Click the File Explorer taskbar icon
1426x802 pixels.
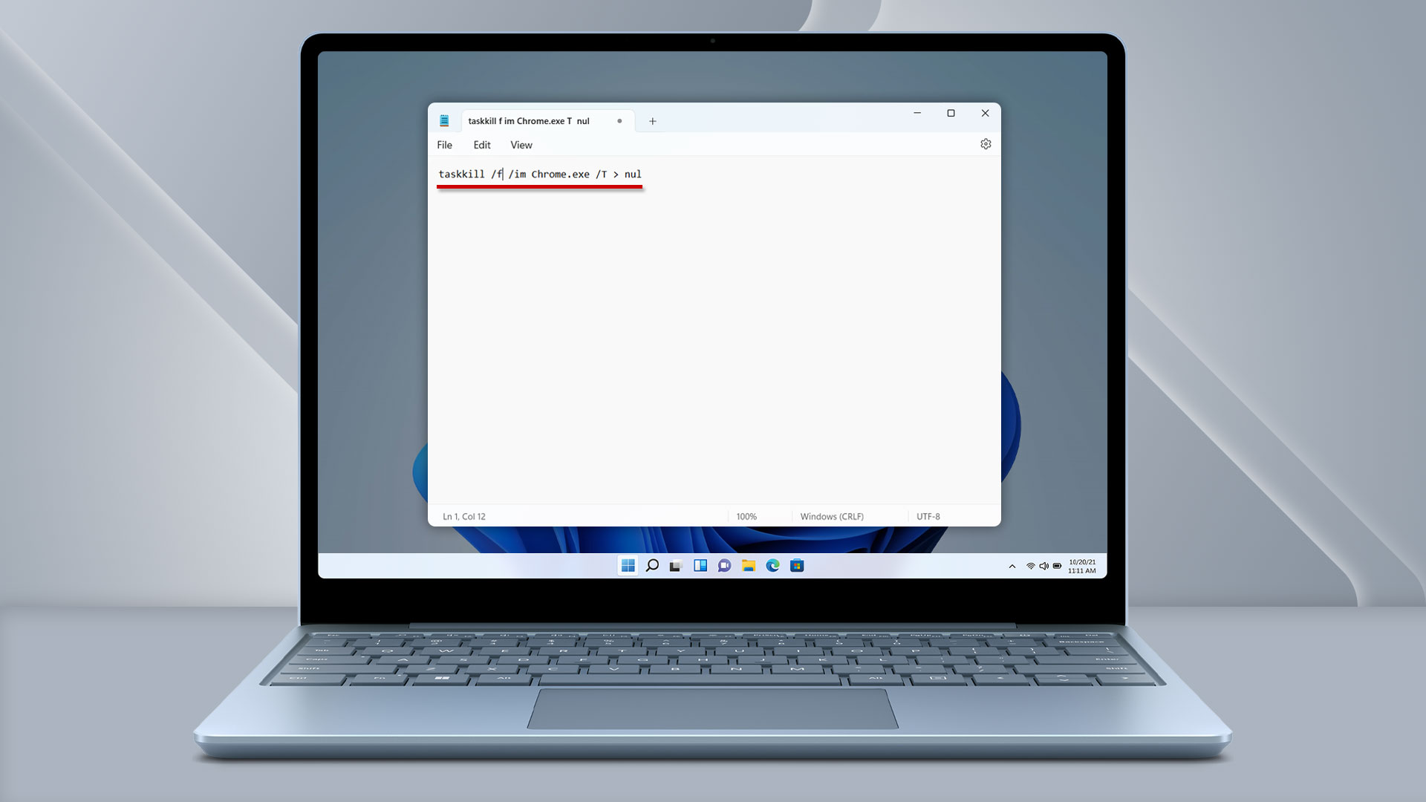748,565
